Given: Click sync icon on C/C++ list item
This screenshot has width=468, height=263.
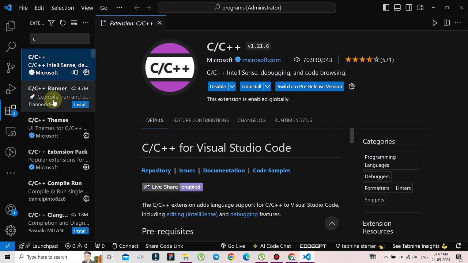Looking at the screenshot, I should [x=75, y=72].
